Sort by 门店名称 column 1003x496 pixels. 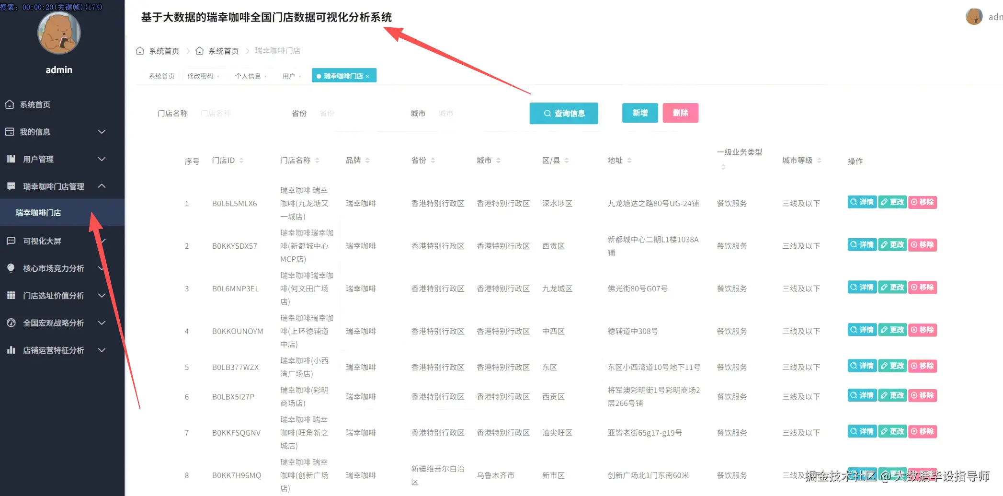point(317,161)
